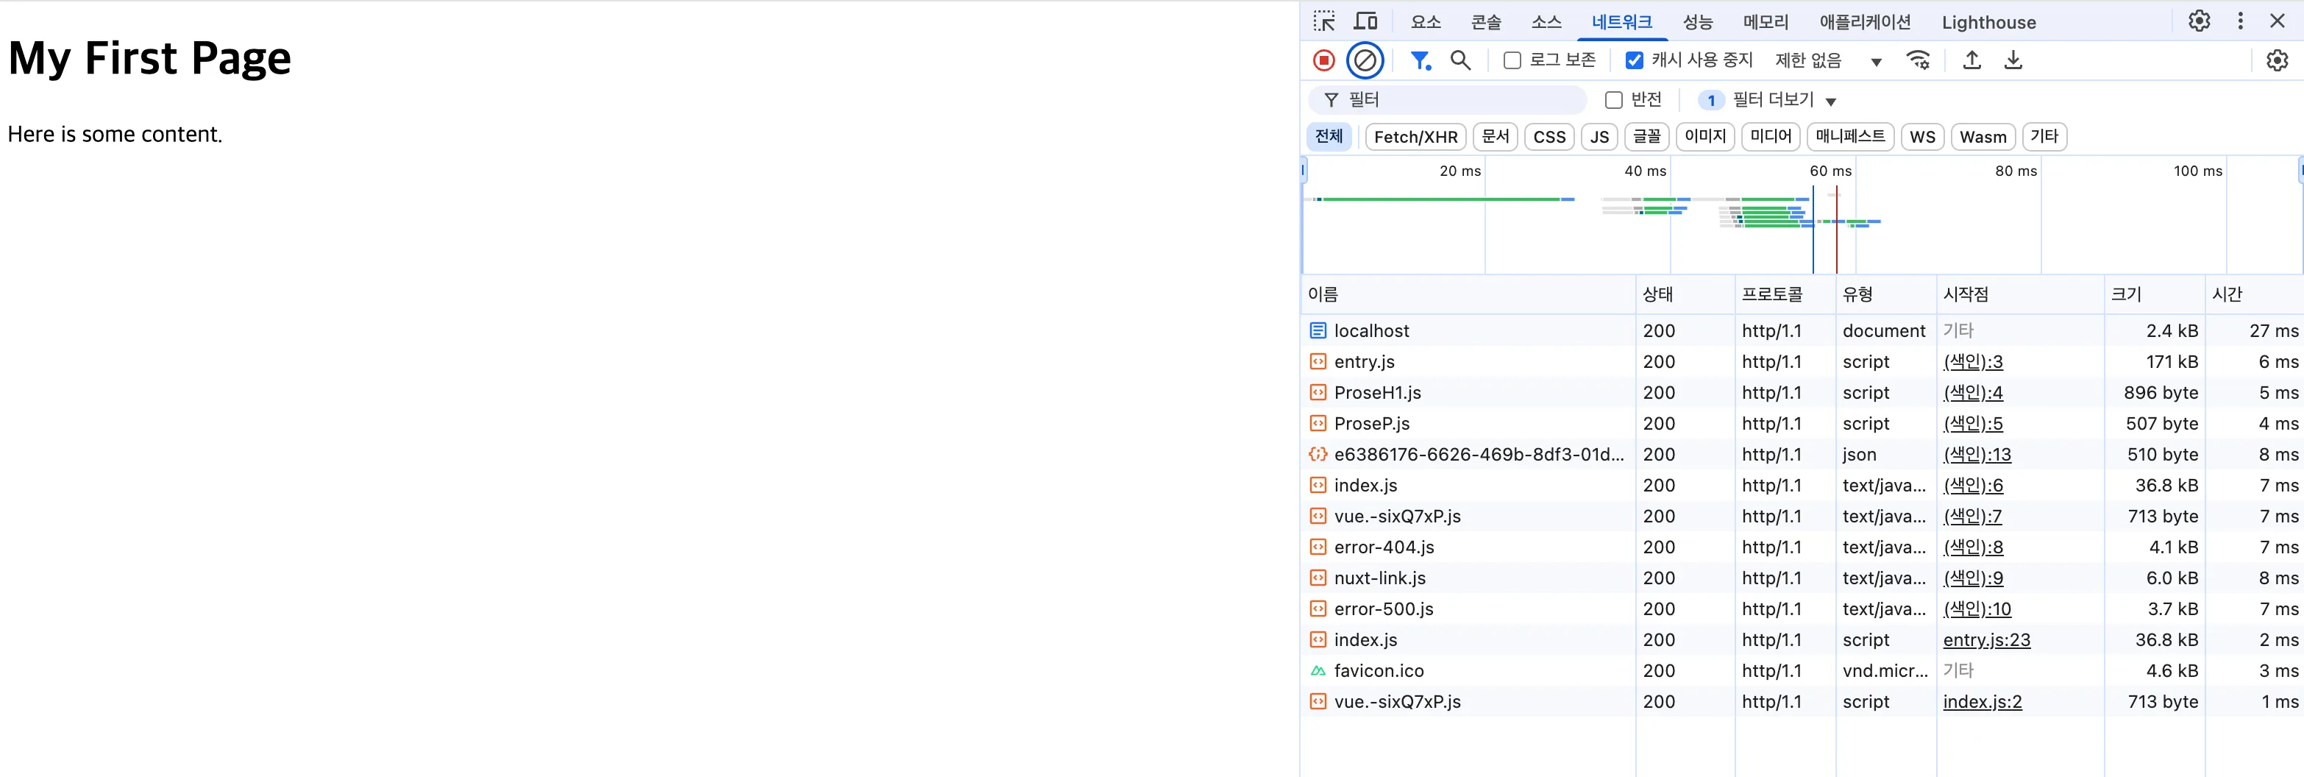Open the network search magnifier
Screen dimensions: 2304x777
click(x=1459, y=61)
